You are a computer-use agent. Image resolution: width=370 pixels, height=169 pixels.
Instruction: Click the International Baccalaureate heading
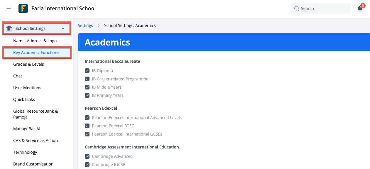112,61
